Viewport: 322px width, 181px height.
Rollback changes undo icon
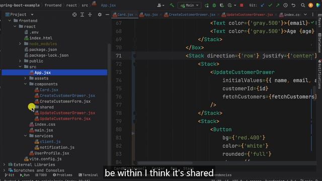coord(293,6)
